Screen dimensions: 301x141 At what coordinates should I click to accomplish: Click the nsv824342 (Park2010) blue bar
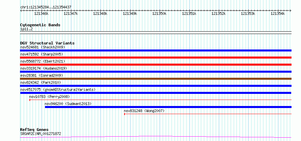pos(156,86)
